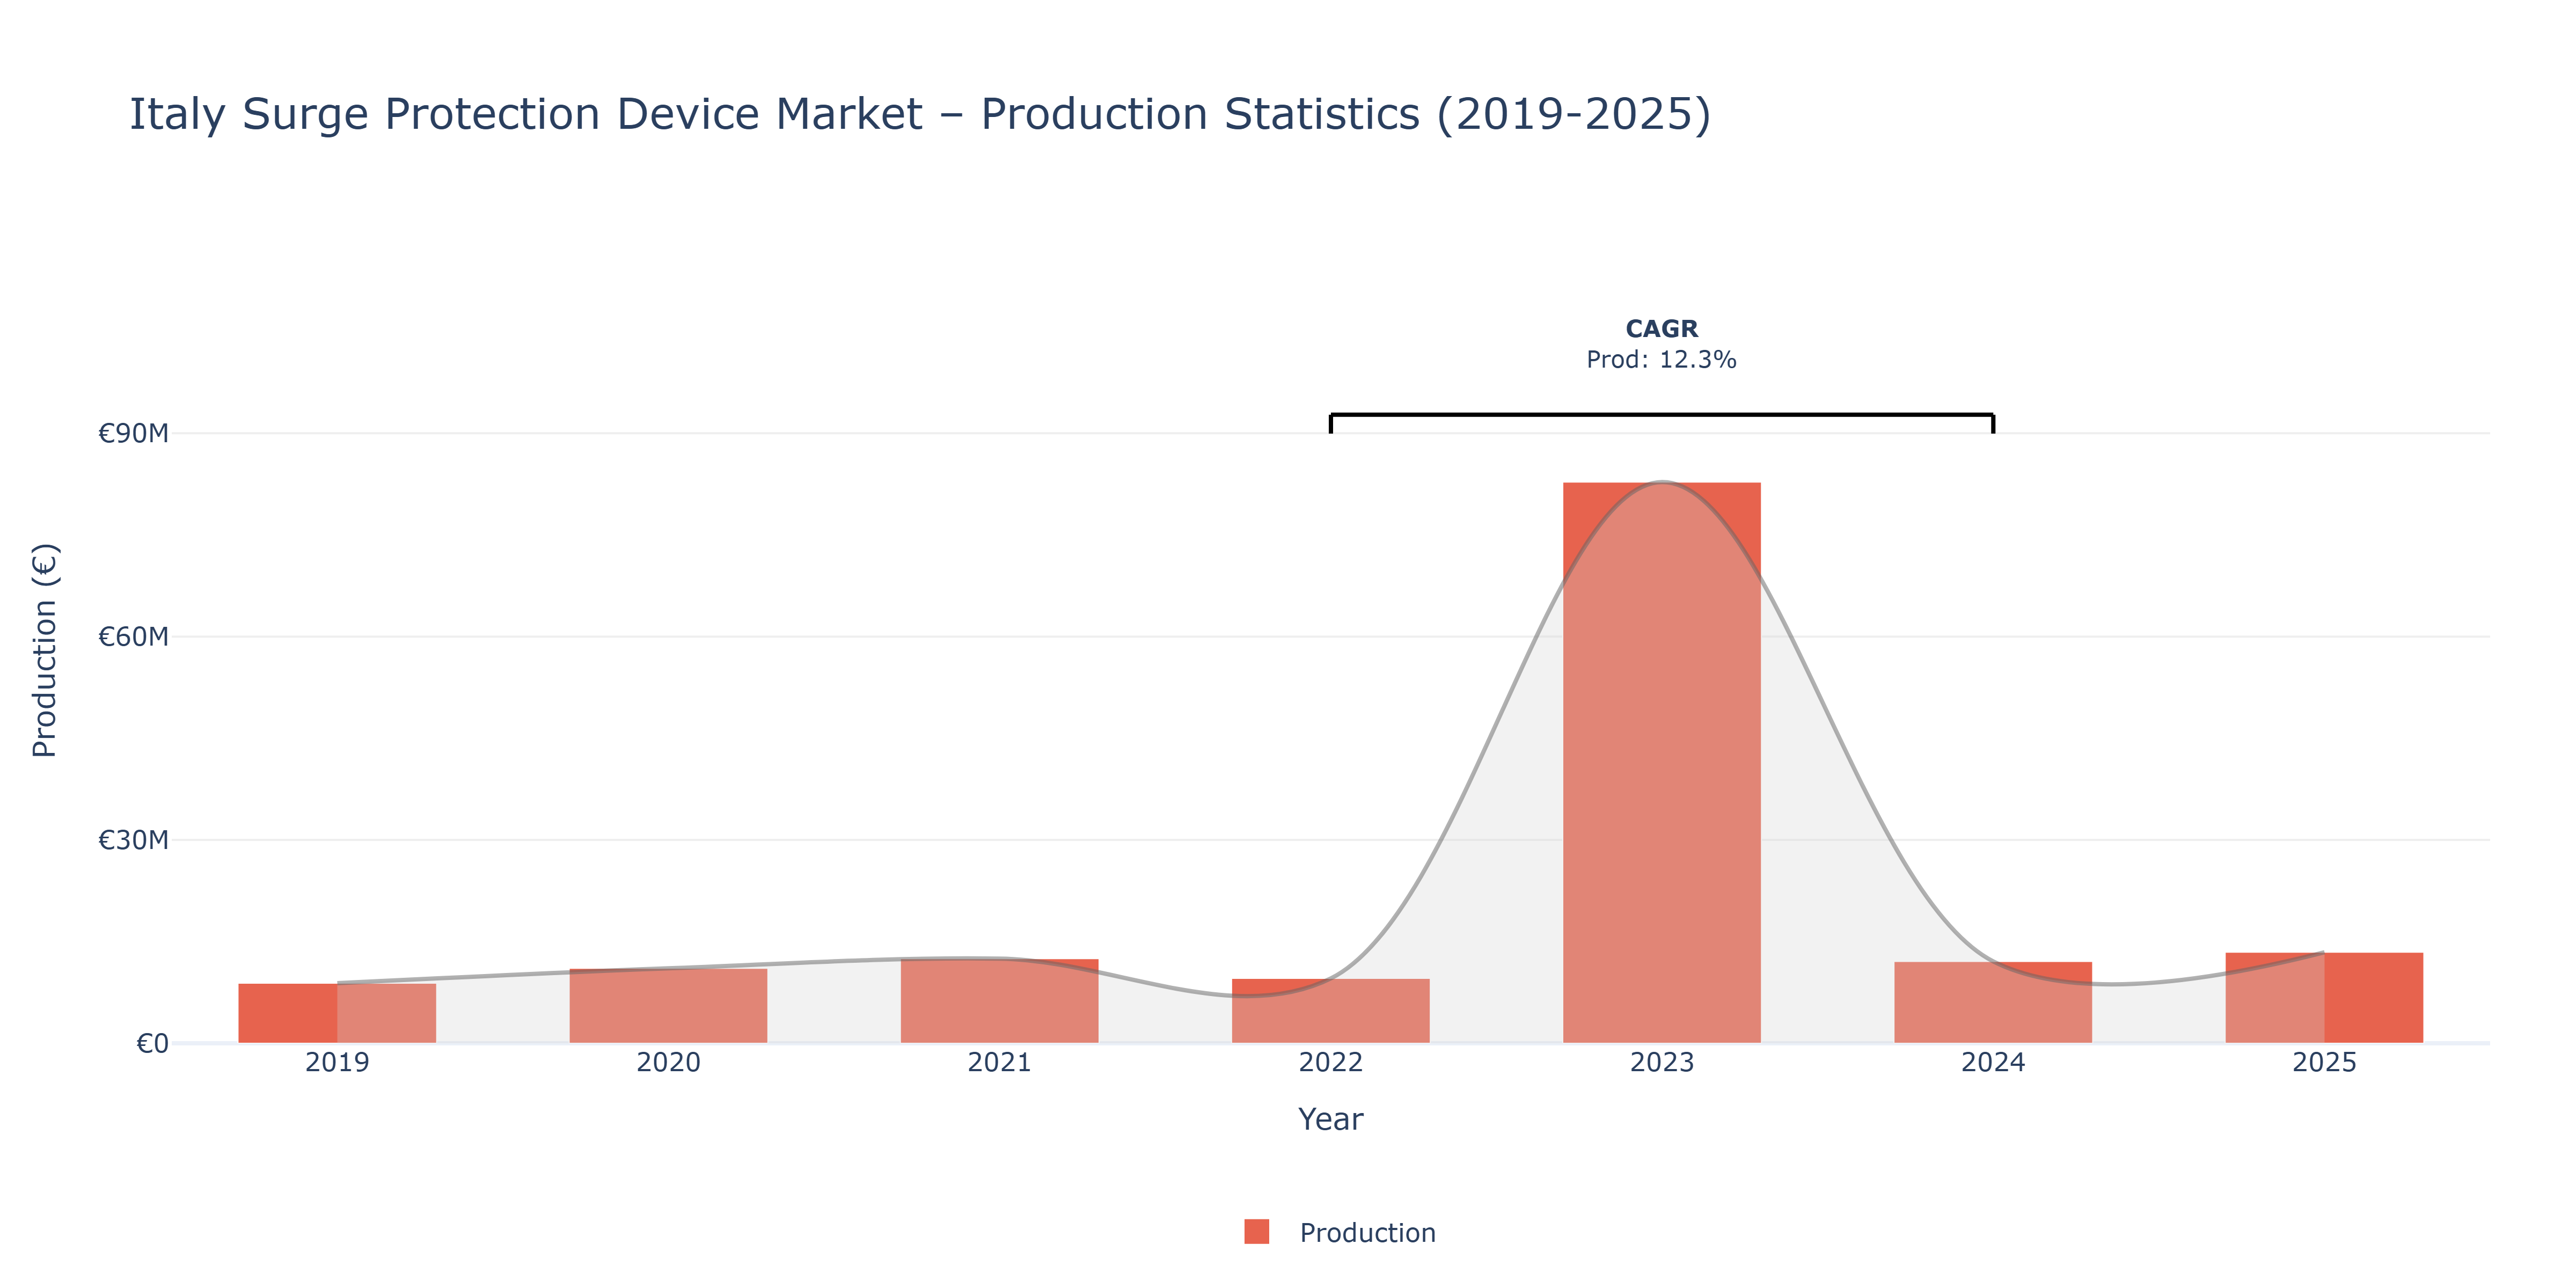Click the 2023 x-axis tick label

click(x=1661, y=1063)
